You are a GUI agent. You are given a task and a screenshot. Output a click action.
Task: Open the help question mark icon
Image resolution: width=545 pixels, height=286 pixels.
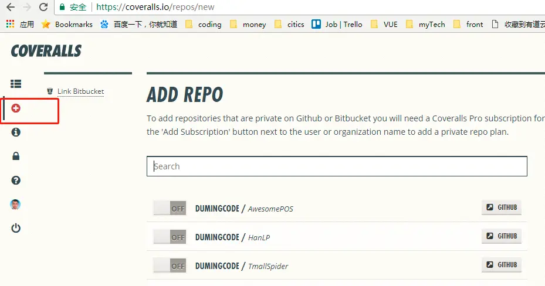pyautogui.click(x=16, y=180)
